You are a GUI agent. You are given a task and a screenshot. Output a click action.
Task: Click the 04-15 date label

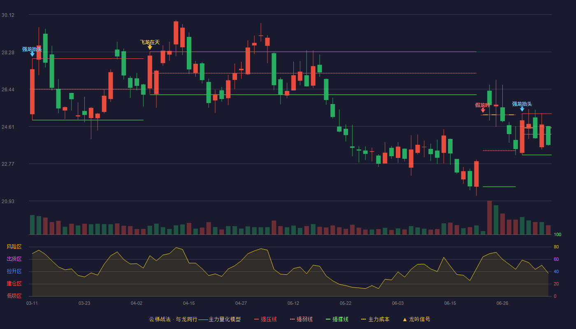click(x=189, y=303)
